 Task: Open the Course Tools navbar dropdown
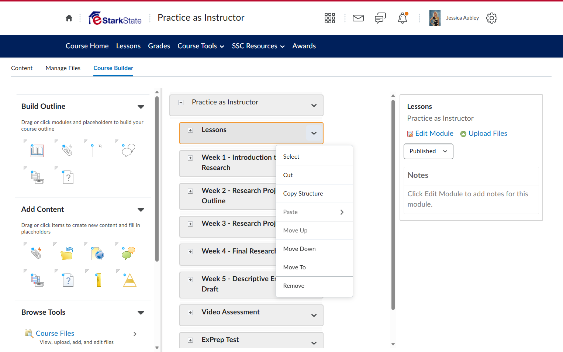point(201,46)
